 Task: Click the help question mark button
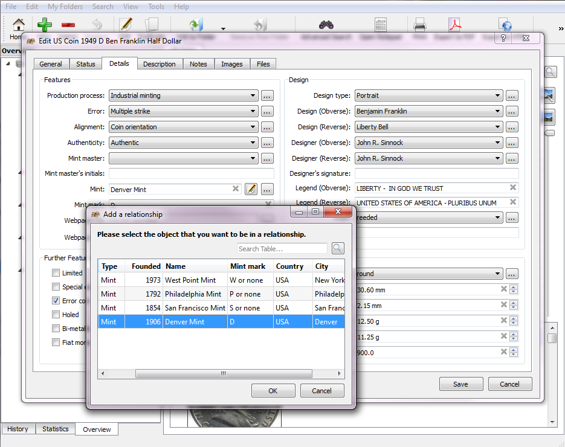coord(503,38)
